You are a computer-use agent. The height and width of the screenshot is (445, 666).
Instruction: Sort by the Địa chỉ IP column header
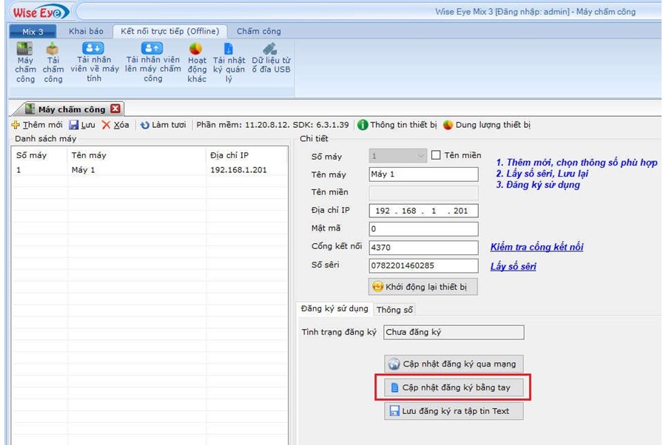click(246, 155)
